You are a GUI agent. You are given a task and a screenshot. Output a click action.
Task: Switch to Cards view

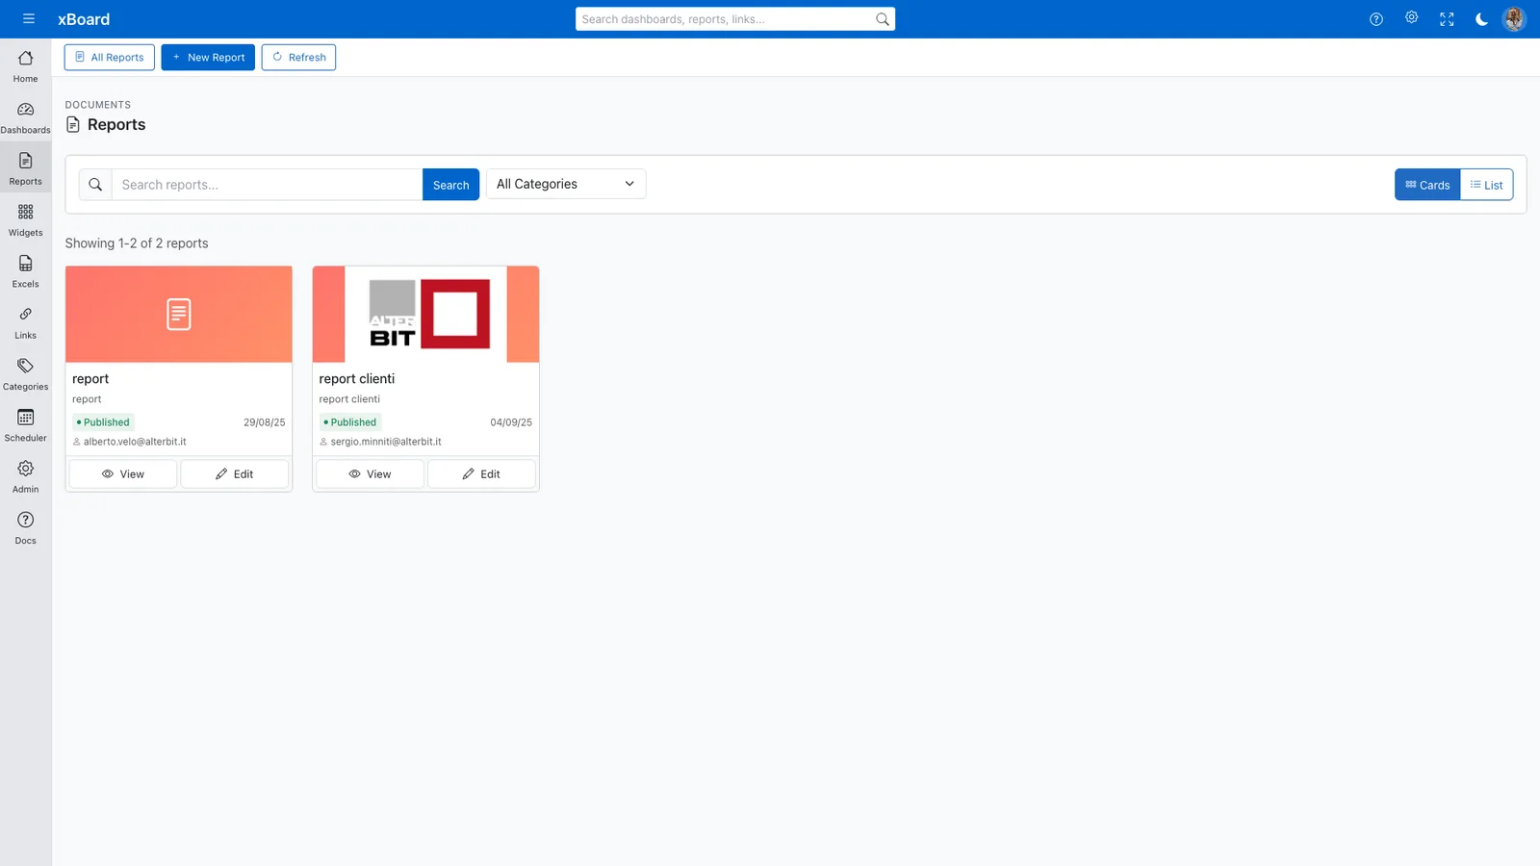pyautogui.click(x=1427, y=185)
